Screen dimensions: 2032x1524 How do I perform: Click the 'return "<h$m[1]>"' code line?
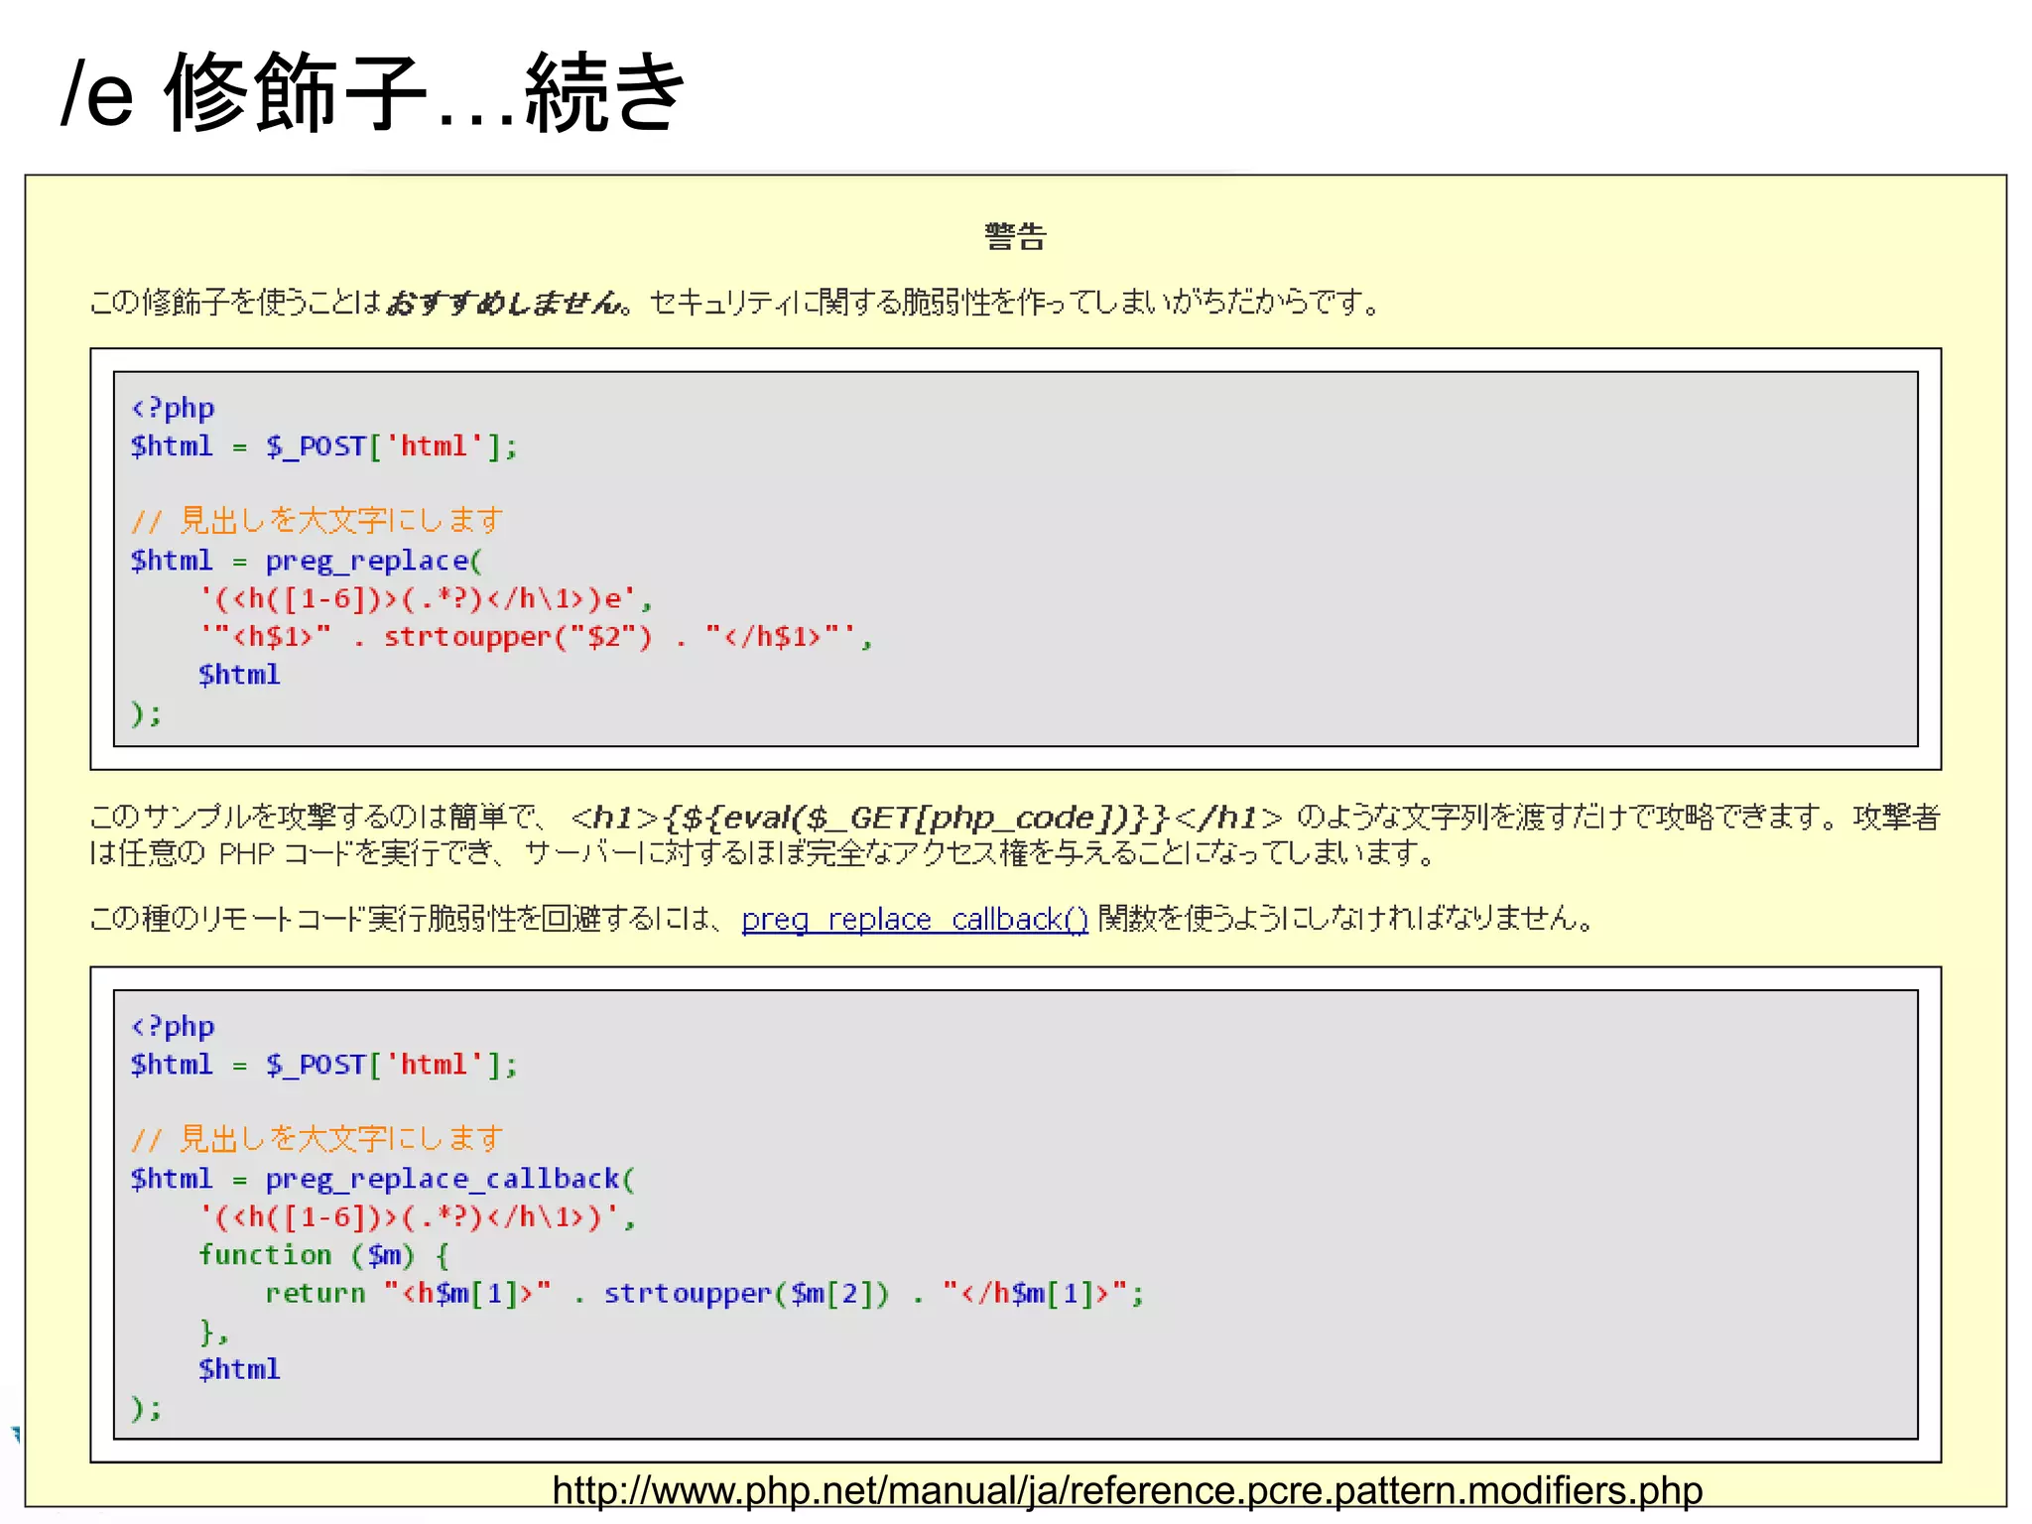pos(704,1293)
